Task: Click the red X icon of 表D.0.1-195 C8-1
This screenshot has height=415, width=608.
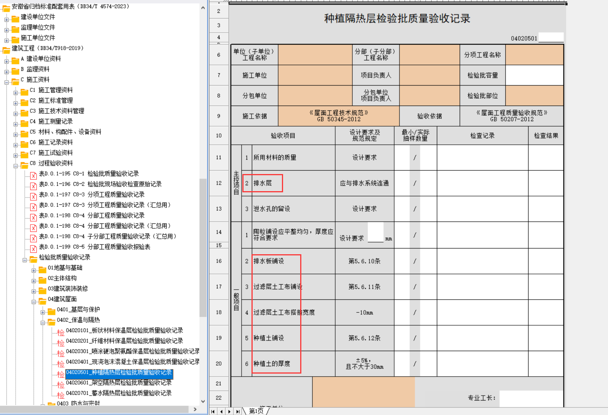Action: pyautogui.click(x=33, y=175)
